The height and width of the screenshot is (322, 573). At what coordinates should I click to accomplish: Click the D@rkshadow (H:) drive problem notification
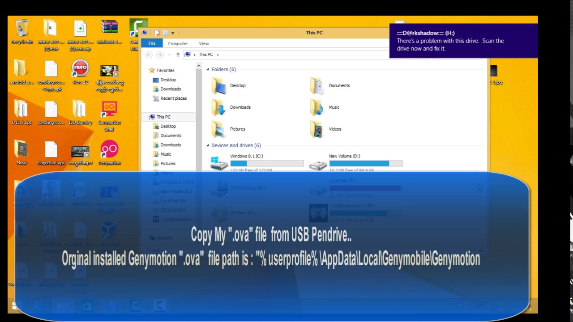pos(463,41)
